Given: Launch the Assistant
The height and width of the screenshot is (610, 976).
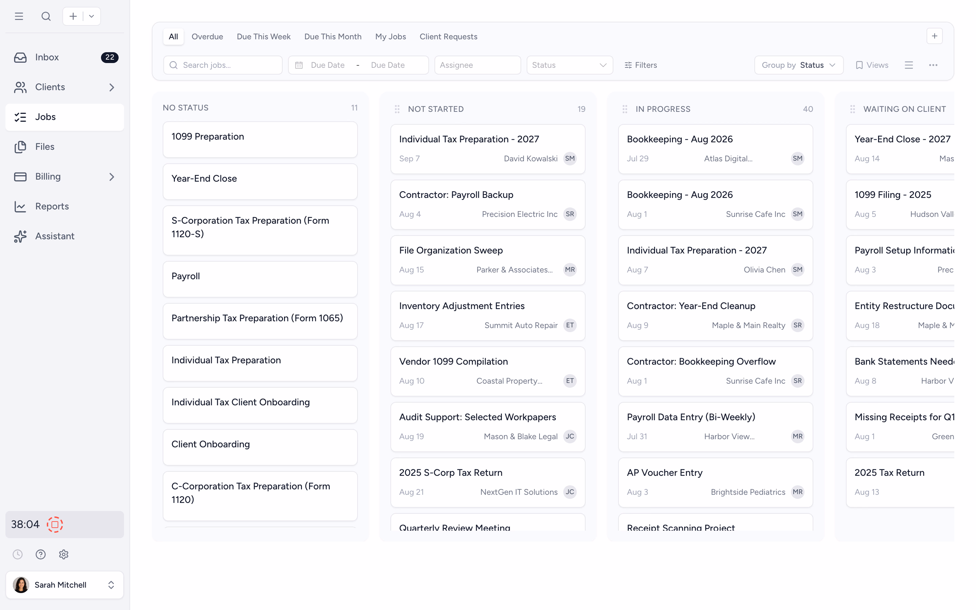Looking at the screenshot, I should click(65, 237).
